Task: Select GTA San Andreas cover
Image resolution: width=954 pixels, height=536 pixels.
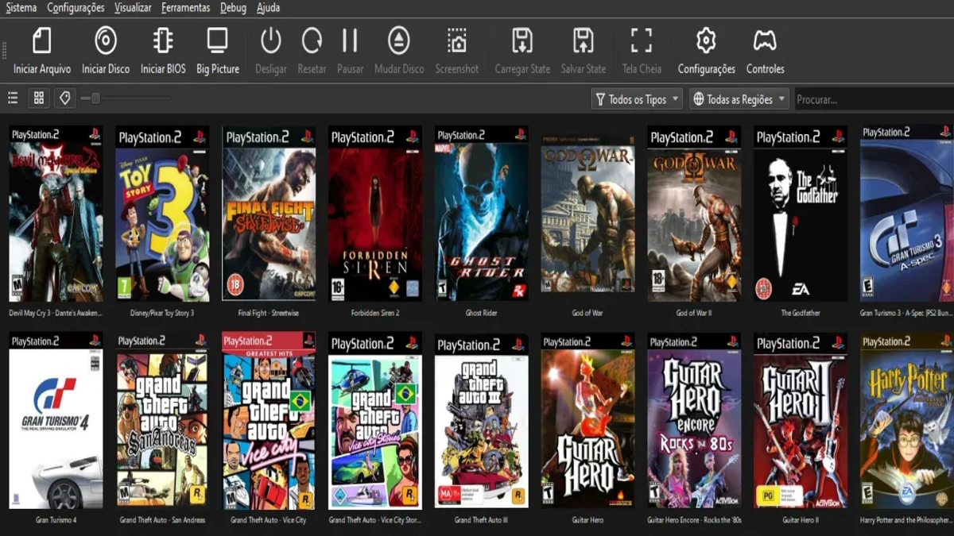Action: (162, 421)
